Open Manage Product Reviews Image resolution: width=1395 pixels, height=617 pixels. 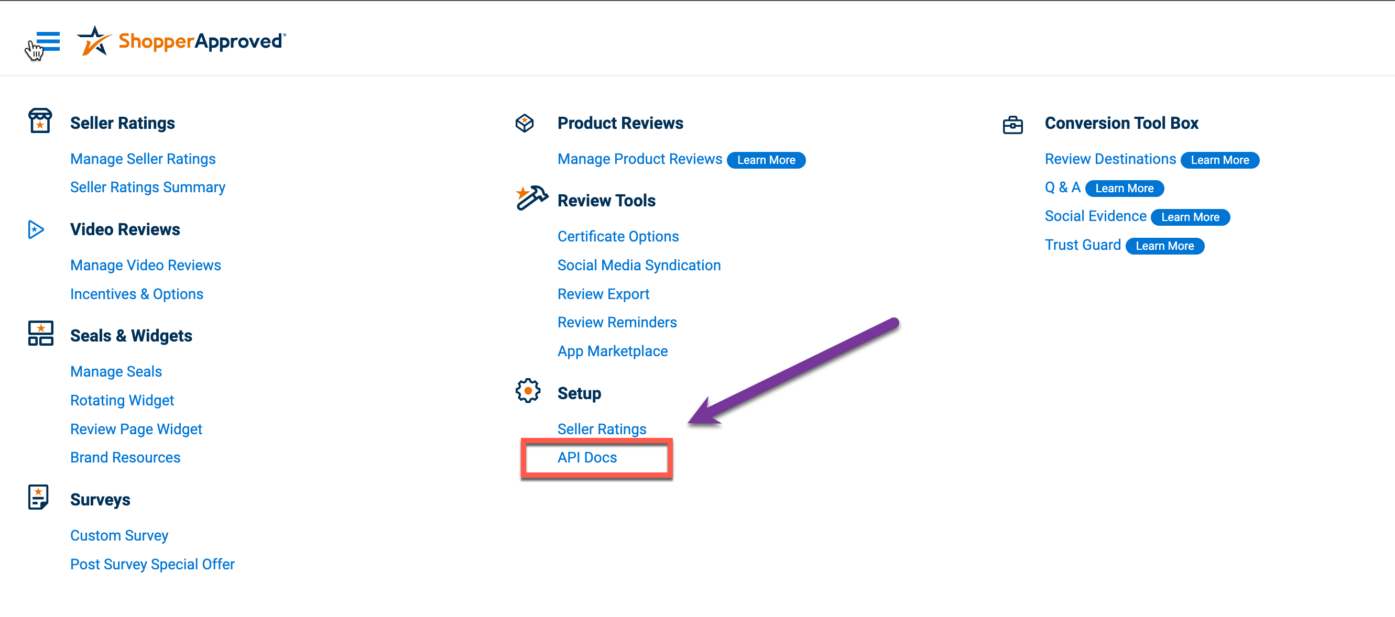coord(640,159)
